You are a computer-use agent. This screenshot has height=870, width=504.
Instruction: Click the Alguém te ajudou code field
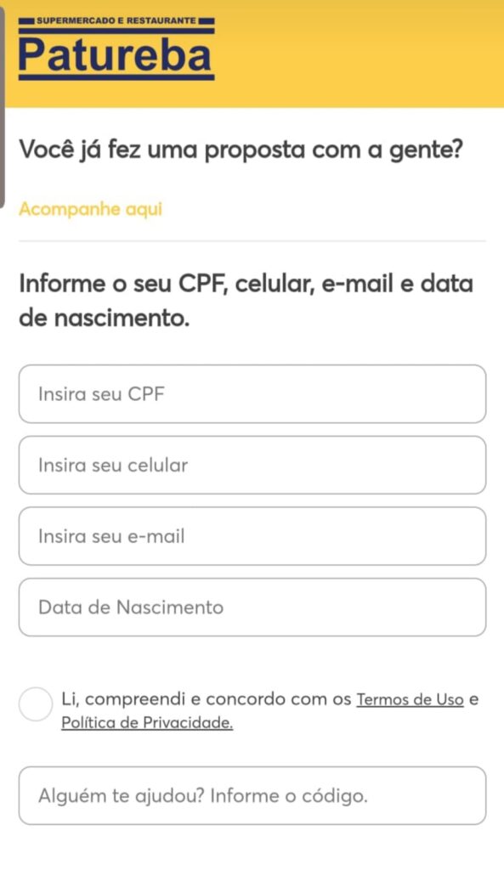pos(252,795)
